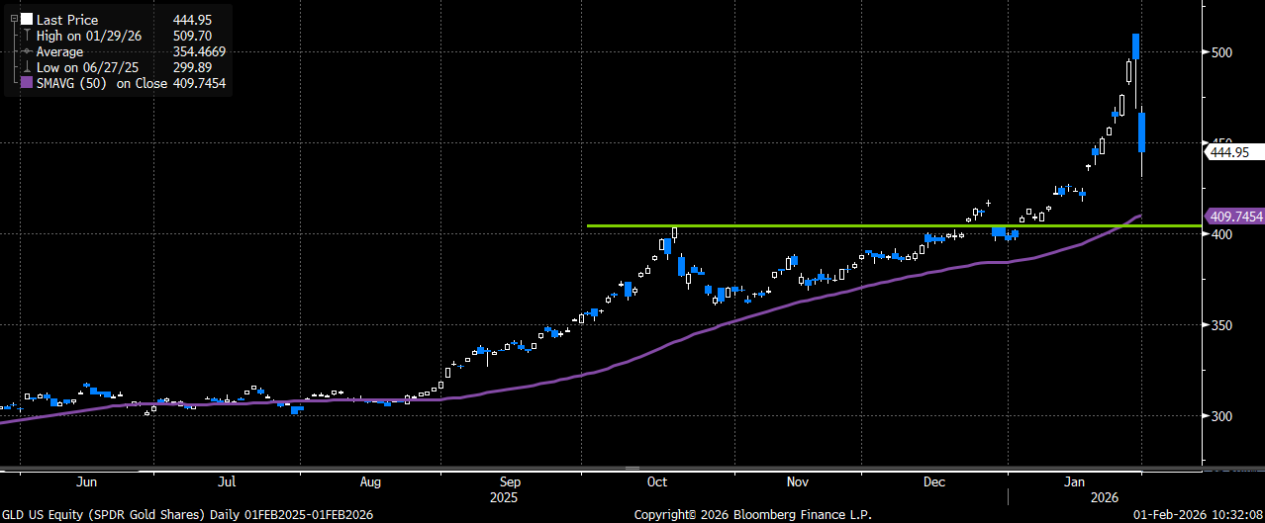The image size is (1265, 523).
Task: Click the 2025 year label on the time axis
Action: click(504, 497)
